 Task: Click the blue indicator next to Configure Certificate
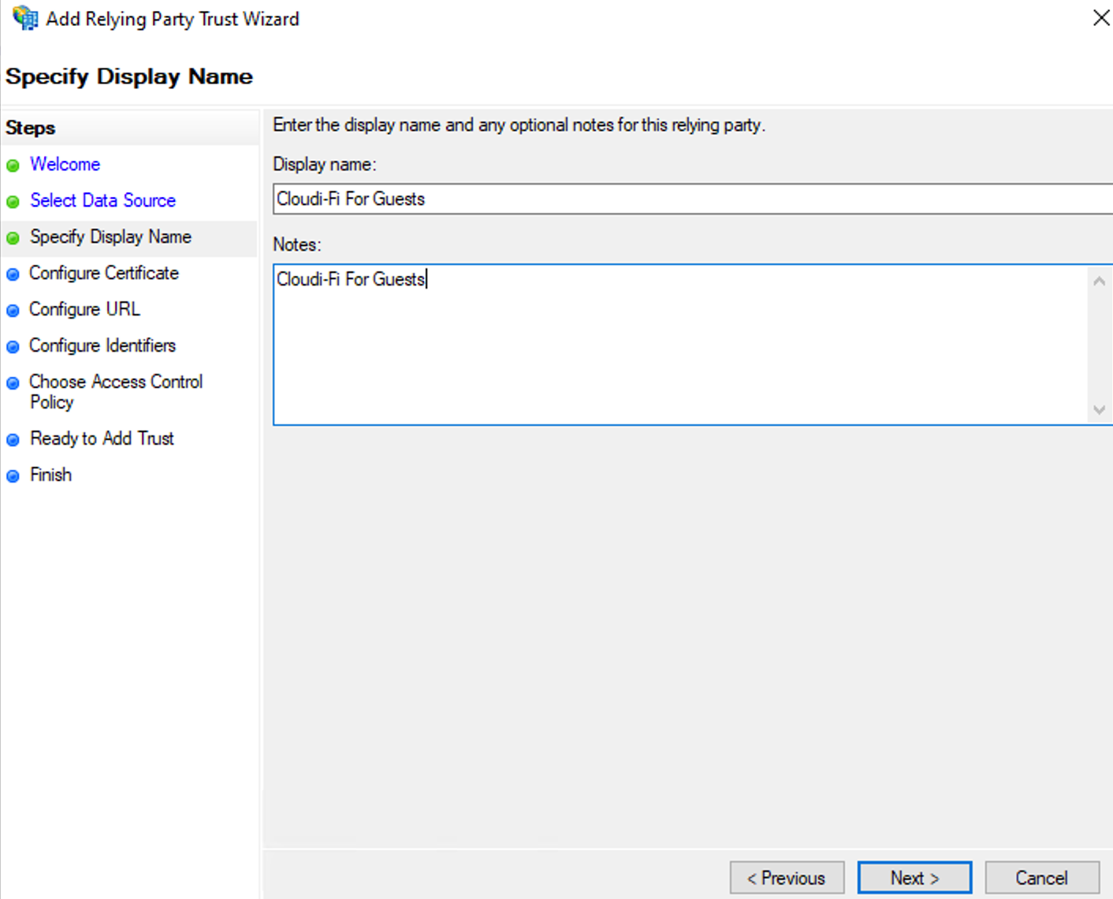(13, 274)
